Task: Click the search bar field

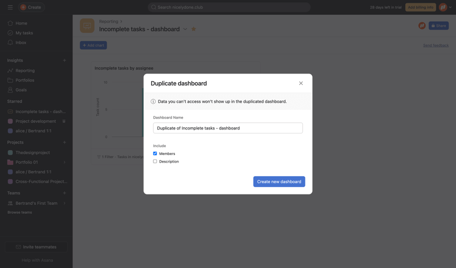Action: click(x=229, y=7)
